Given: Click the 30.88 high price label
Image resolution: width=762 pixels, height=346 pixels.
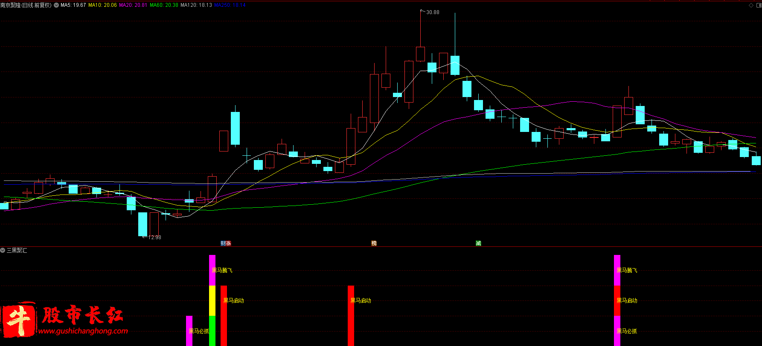Looking at the screenshot, I should 433,12.
